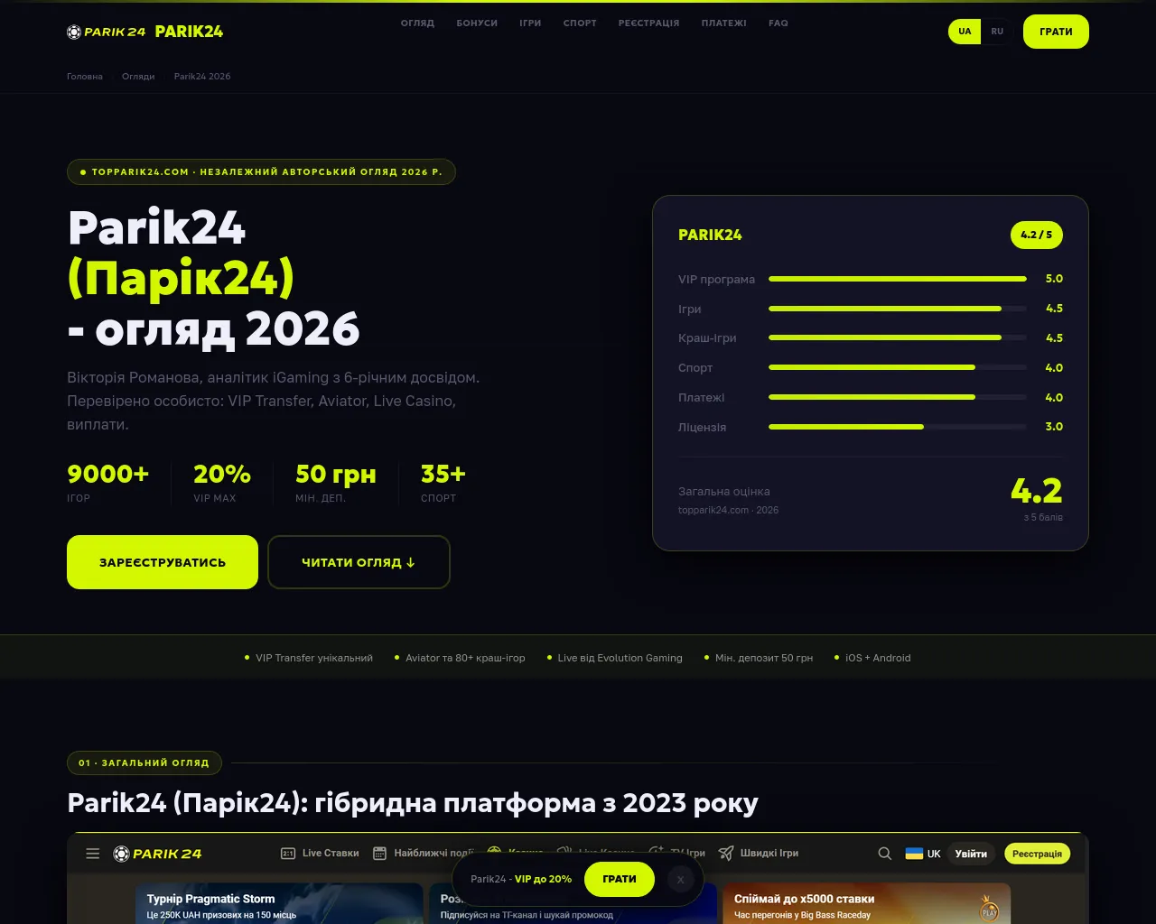Click Грати in the sticky promo bar
Image resolution: width=1156 pixels, height=924 pixels.
[x=620, y=879]
